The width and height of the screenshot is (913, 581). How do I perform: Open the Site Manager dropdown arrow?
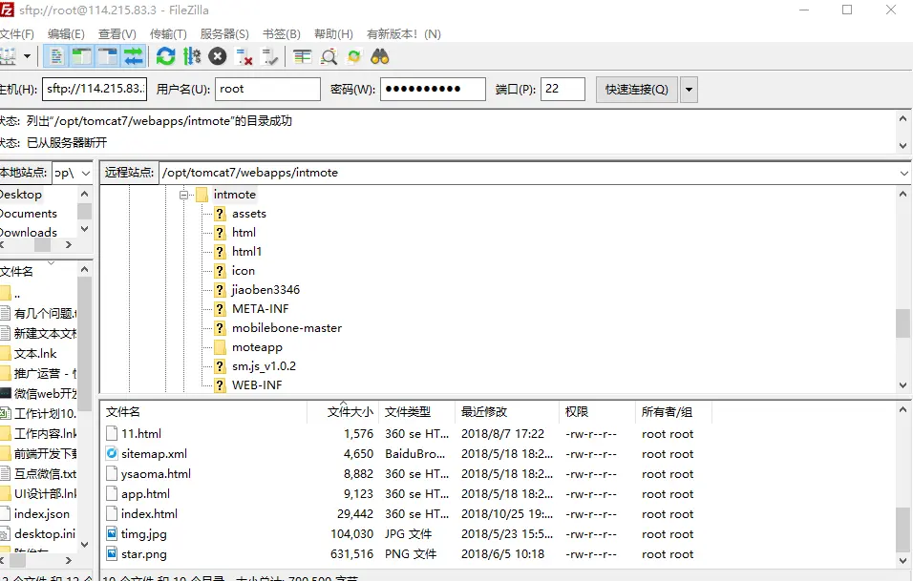point(26,56)
